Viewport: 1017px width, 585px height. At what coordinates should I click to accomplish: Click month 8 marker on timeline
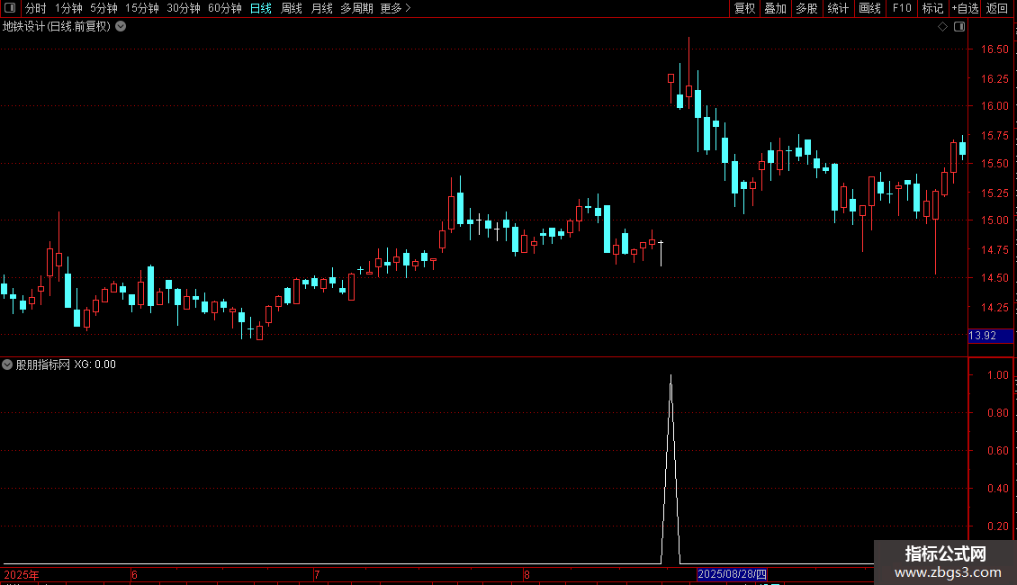526,574
